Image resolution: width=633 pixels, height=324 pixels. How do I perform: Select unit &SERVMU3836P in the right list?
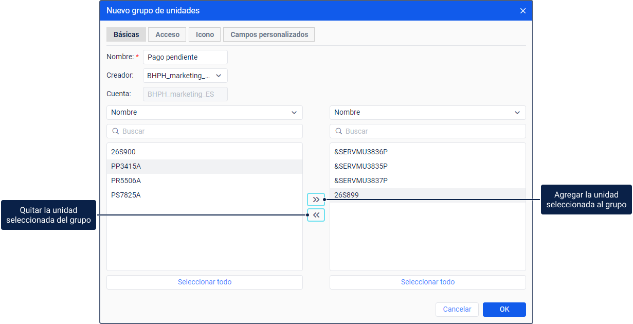[x=360, y=152]
